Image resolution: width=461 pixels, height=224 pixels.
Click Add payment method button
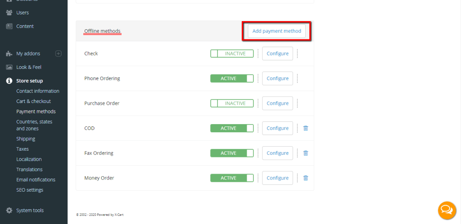277,31
